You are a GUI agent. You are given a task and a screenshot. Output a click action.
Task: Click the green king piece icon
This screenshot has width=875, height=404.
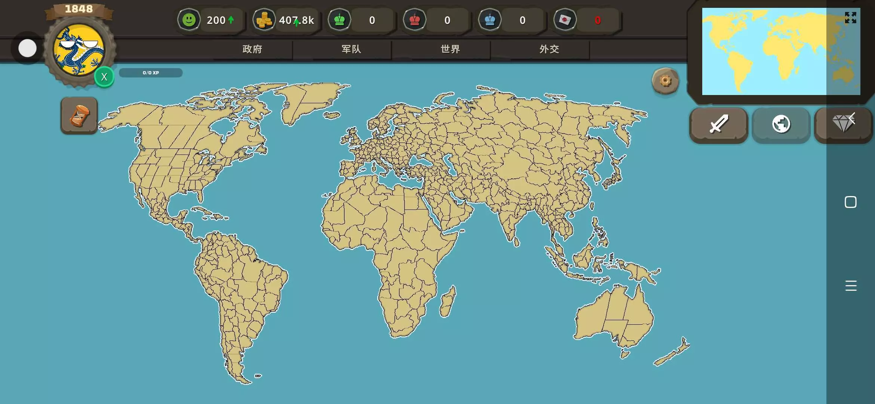point(340,20)
